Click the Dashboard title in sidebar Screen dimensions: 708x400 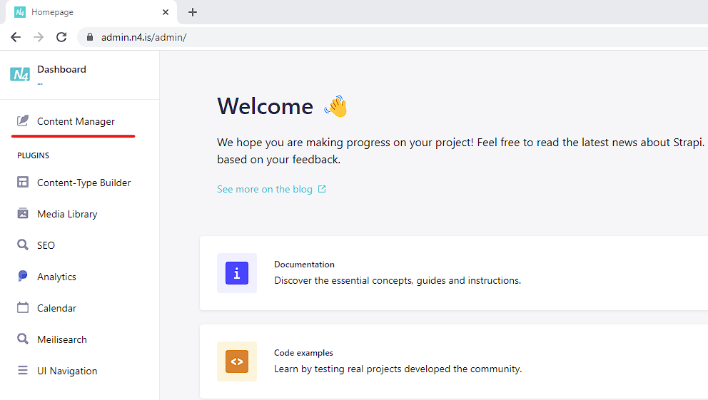click(x=61, y=69)
